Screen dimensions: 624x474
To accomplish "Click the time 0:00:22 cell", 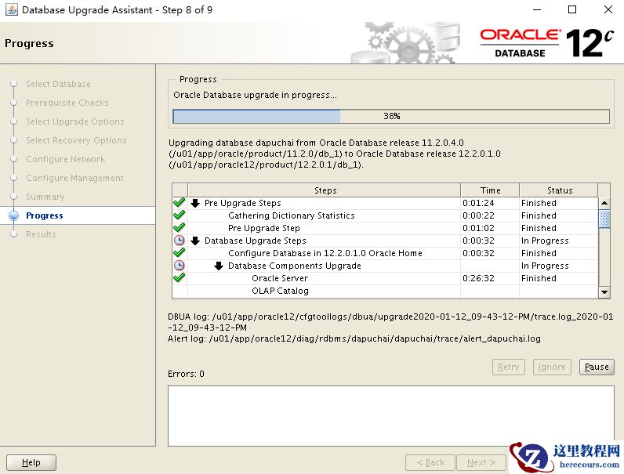I will 478,215.
